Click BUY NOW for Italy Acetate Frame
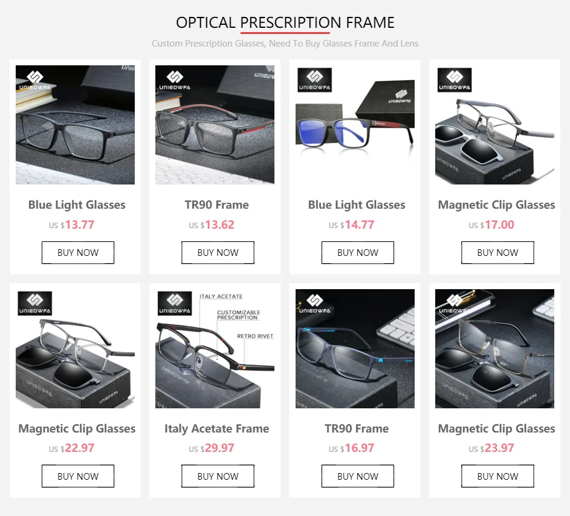This screenshot has width=570, height=516. pyautogui.click(x=218, y=476)
